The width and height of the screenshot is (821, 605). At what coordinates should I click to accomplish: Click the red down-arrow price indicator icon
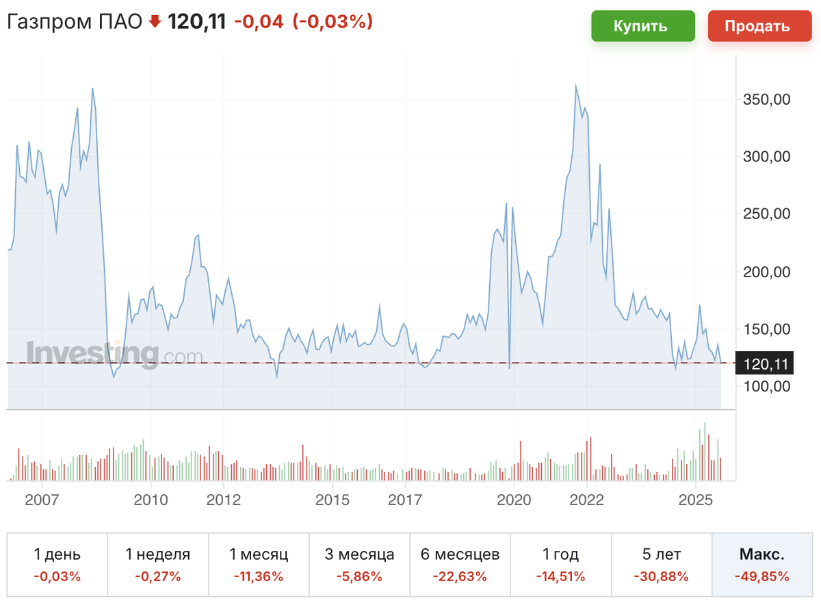155,23
